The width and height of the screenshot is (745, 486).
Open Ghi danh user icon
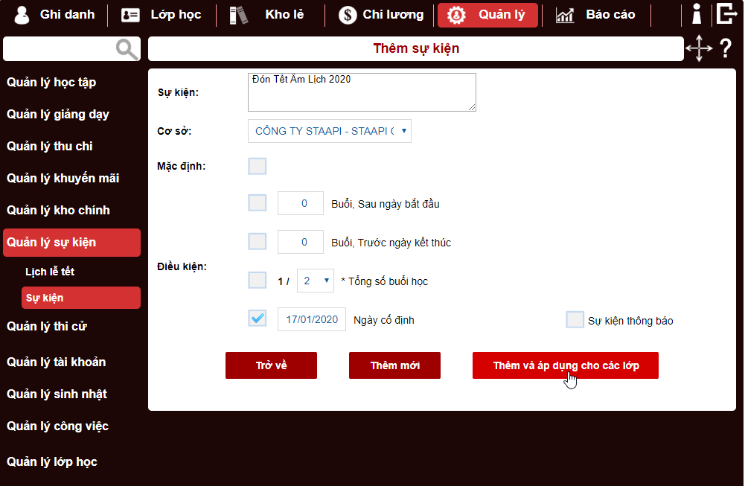(23, 15)
